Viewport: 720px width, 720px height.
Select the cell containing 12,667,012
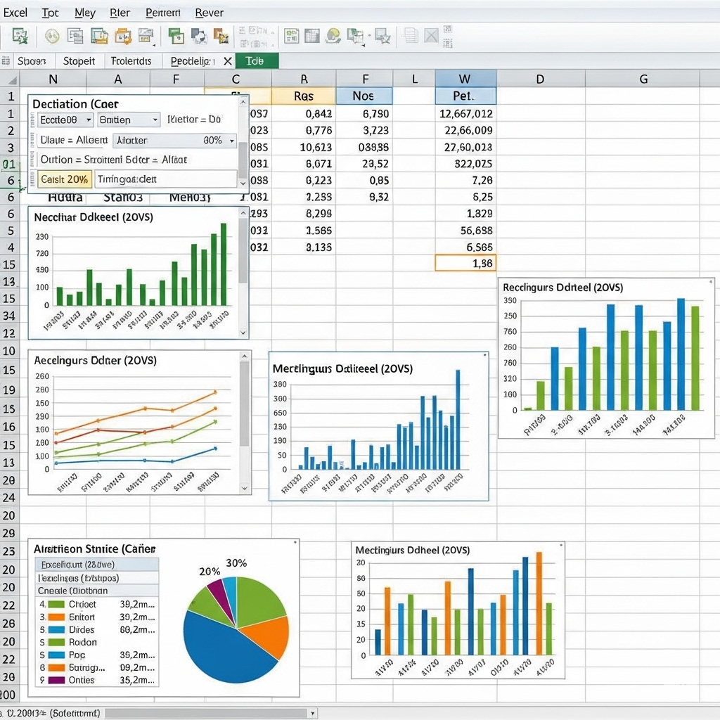coord(465,113)
